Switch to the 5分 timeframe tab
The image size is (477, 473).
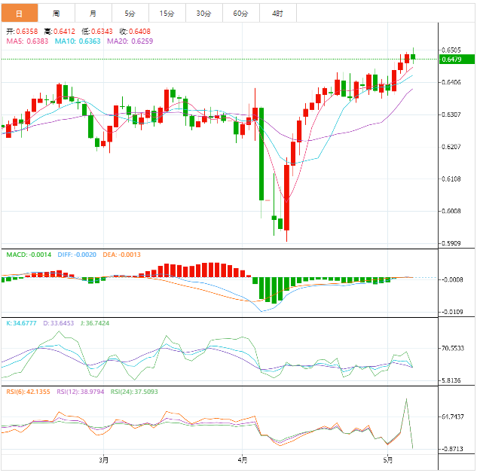(130, 14)
